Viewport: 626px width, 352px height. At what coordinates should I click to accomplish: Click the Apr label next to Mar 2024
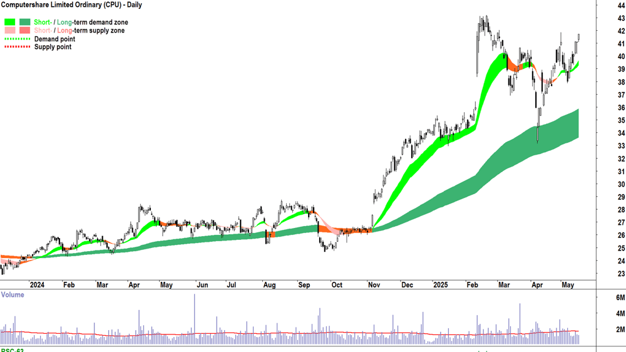(x=134, y=285)
